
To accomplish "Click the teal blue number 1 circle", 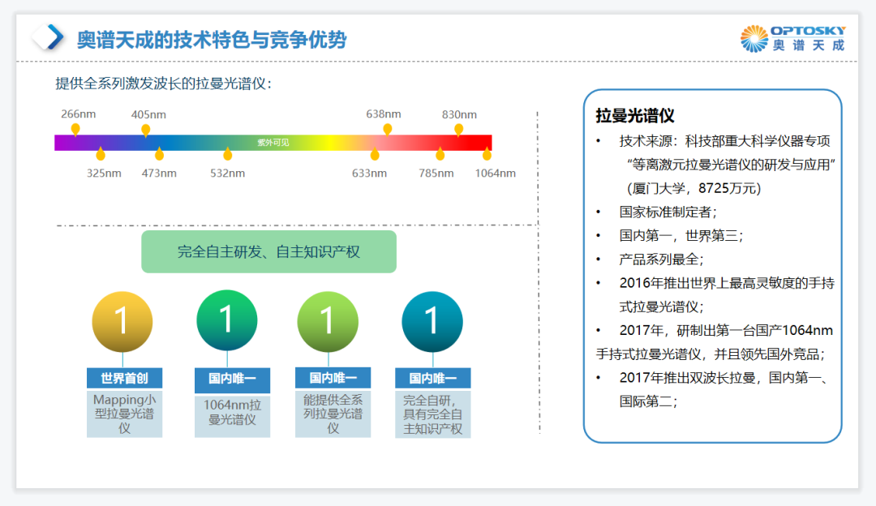I will tap(432, 322).
